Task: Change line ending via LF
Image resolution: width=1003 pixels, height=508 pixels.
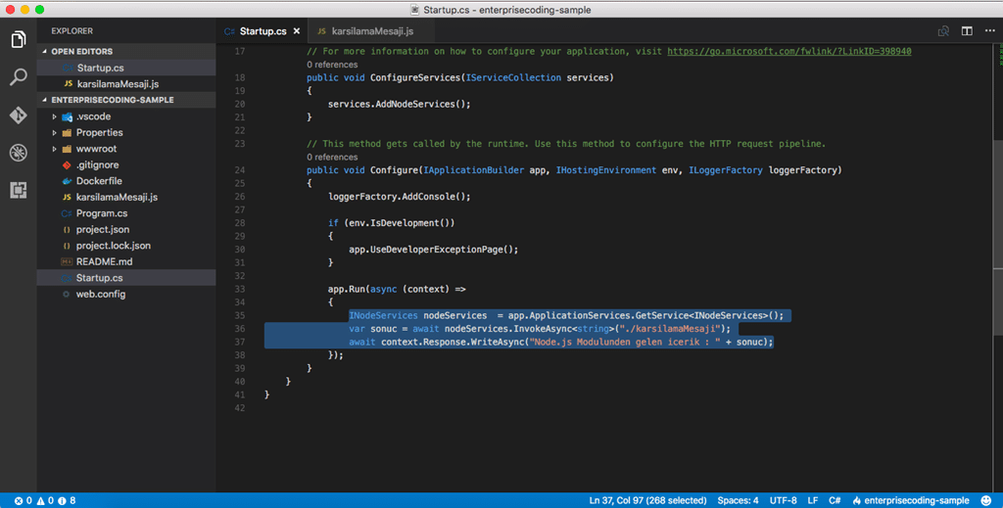Action: click(812, 500)
